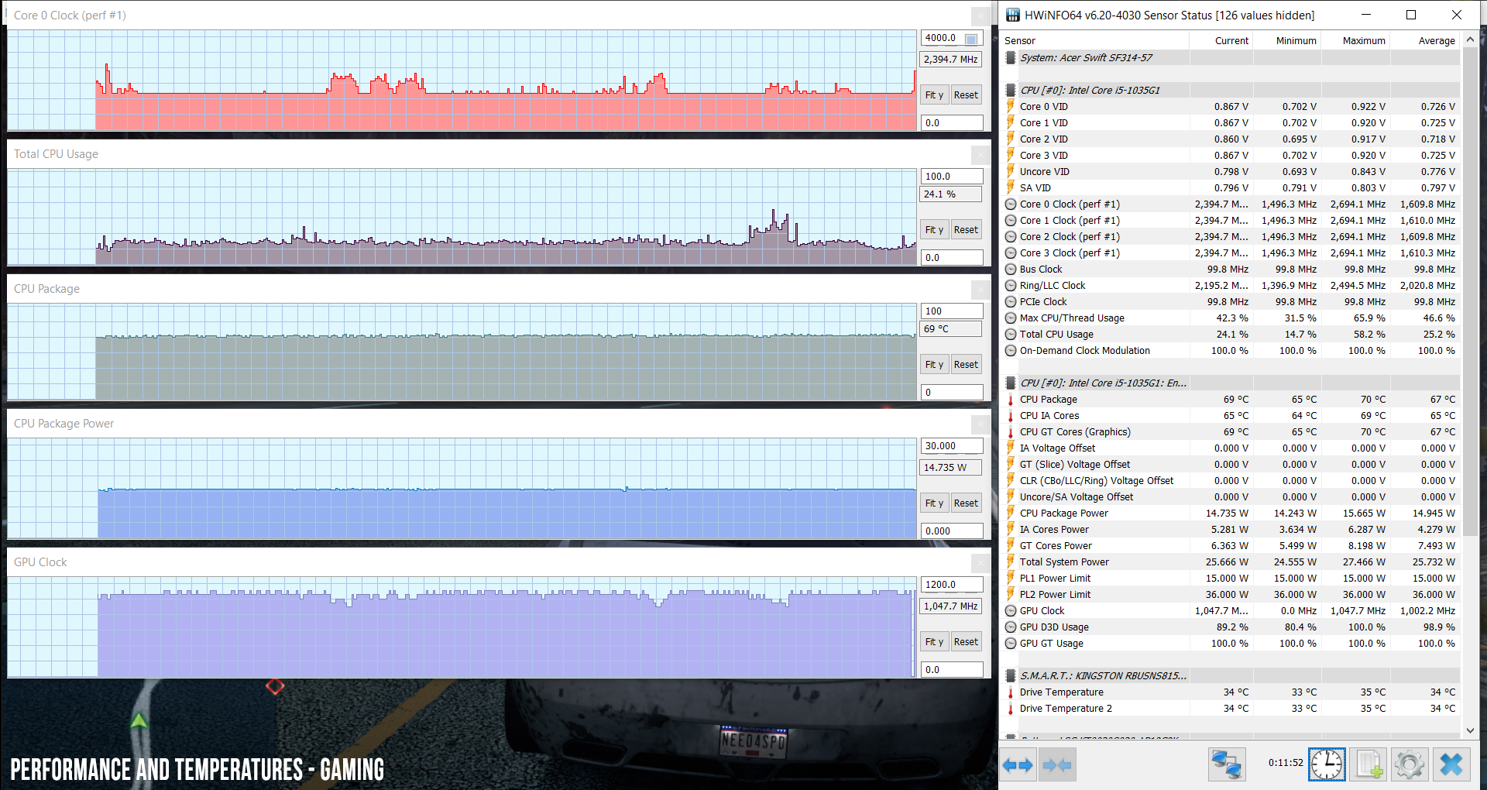Click CPU Package Power lightning icon
The image size is (1487, 790).
[x=1011, y=513]
